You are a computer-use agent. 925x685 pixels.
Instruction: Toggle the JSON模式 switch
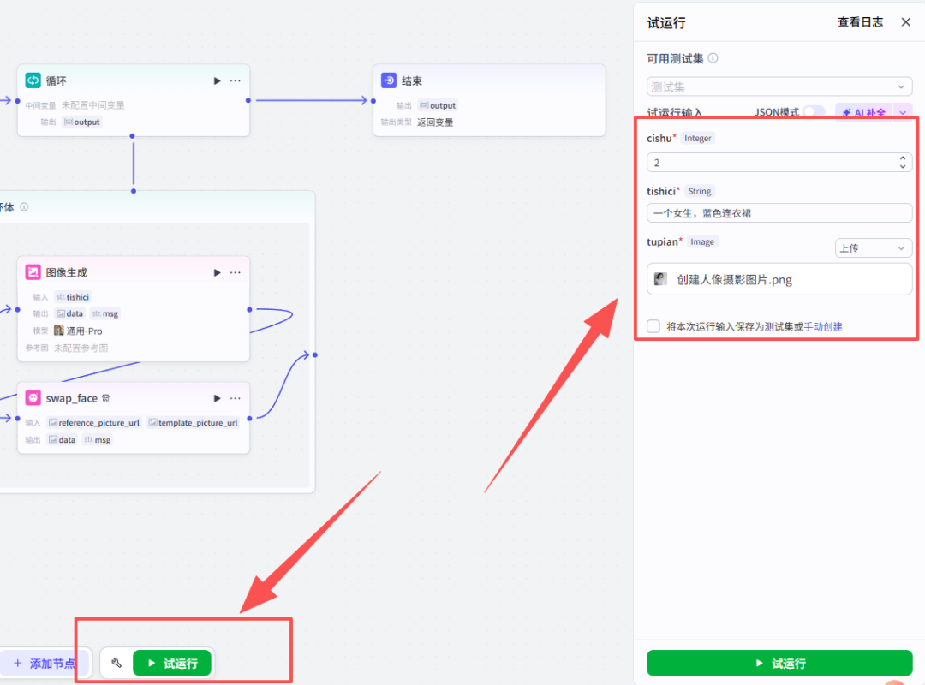(813, 112)
